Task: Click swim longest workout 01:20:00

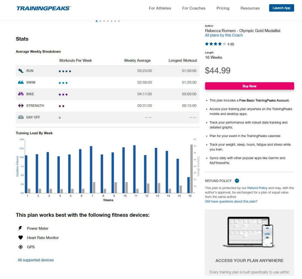Action: tap(189, 82)
